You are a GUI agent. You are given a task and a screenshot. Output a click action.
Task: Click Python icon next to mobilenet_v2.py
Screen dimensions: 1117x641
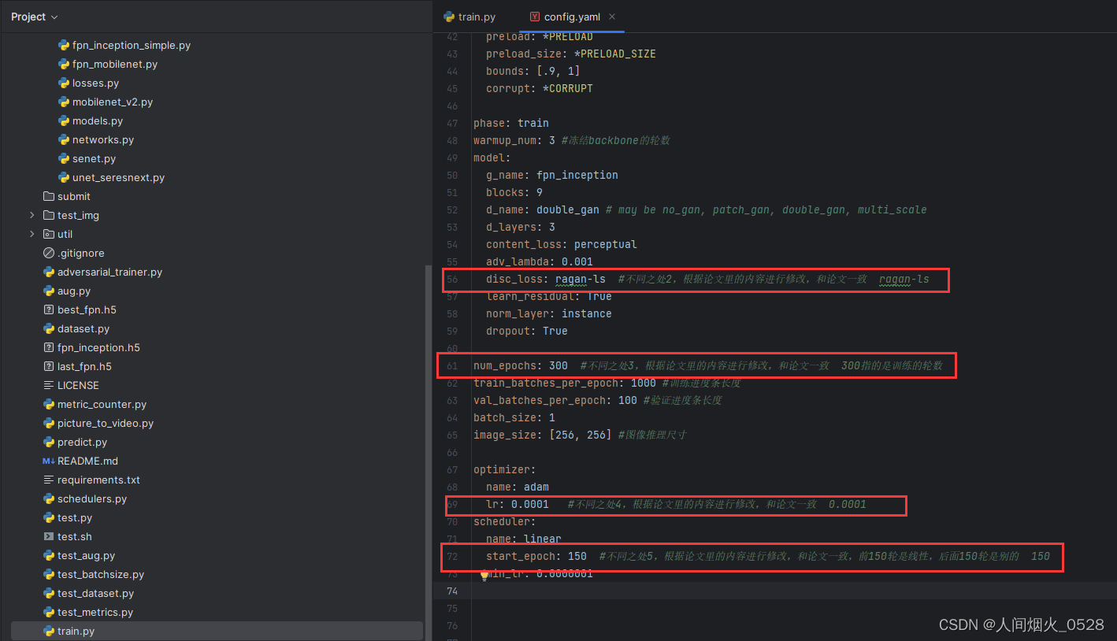pos(64,102)
